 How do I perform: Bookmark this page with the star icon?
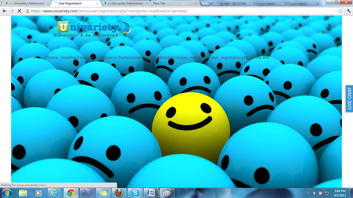pos(341,11)
